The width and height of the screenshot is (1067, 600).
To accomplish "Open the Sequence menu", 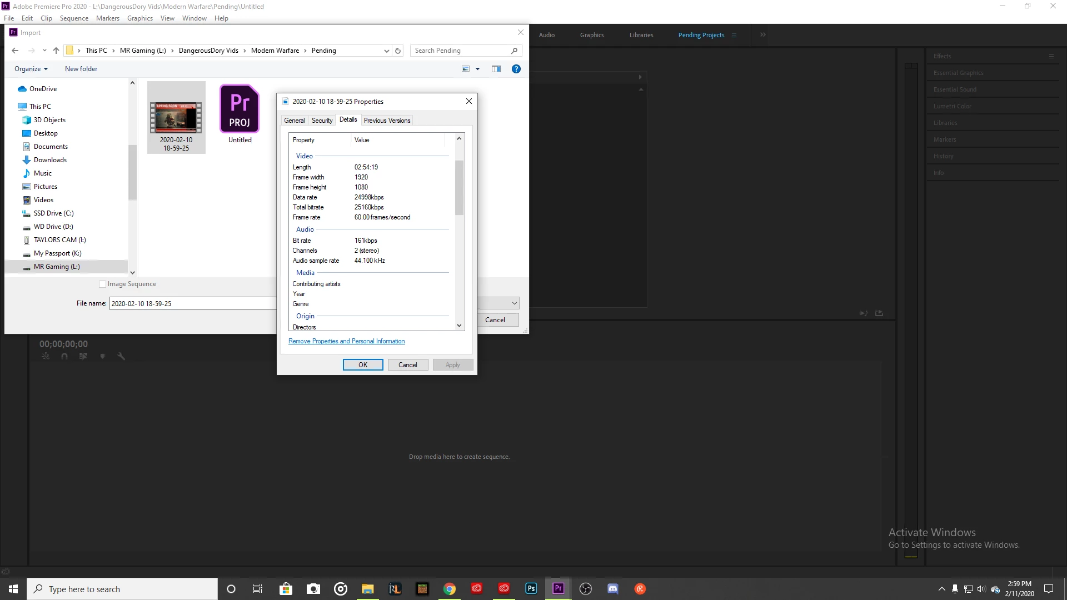I will [x=74, y=18].
